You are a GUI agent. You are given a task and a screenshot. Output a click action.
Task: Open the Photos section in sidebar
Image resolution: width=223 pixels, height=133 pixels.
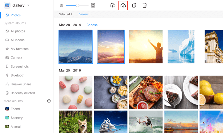click(16, 15)
